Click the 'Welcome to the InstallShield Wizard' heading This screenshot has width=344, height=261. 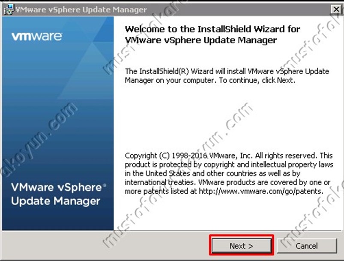(212, 29)
